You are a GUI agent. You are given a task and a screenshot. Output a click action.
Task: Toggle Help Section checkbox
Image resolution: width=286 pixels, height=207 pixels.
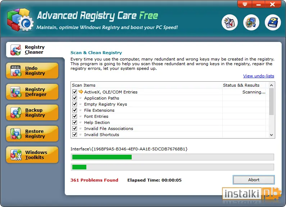(x=74, y=122)
